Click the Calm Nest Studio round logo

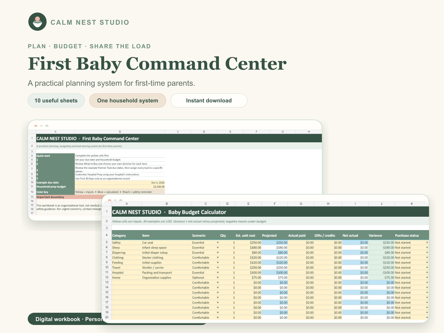tap(37, 22)
